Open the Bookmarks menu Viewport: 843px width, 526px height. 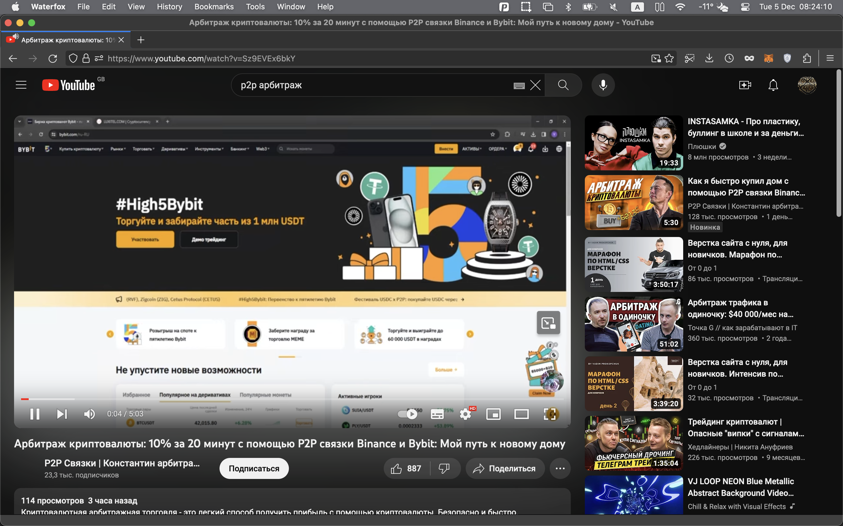pyautogui.click(x=214, y=7)
